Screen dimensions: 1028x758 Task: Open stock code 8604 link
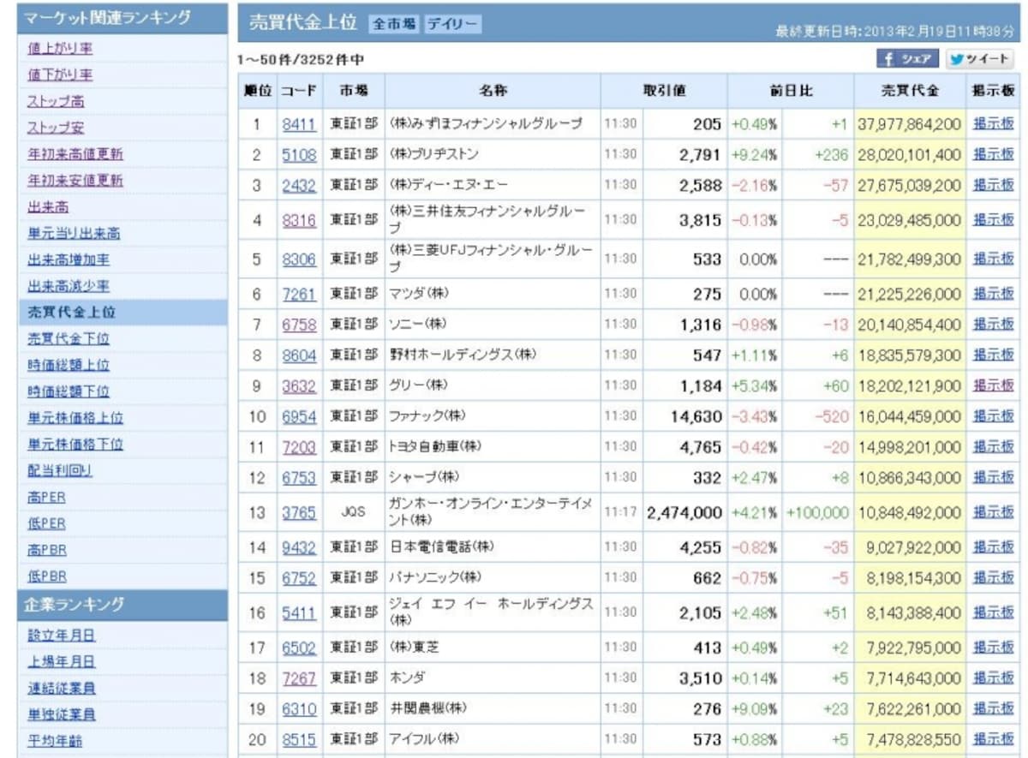coord(299,355)
